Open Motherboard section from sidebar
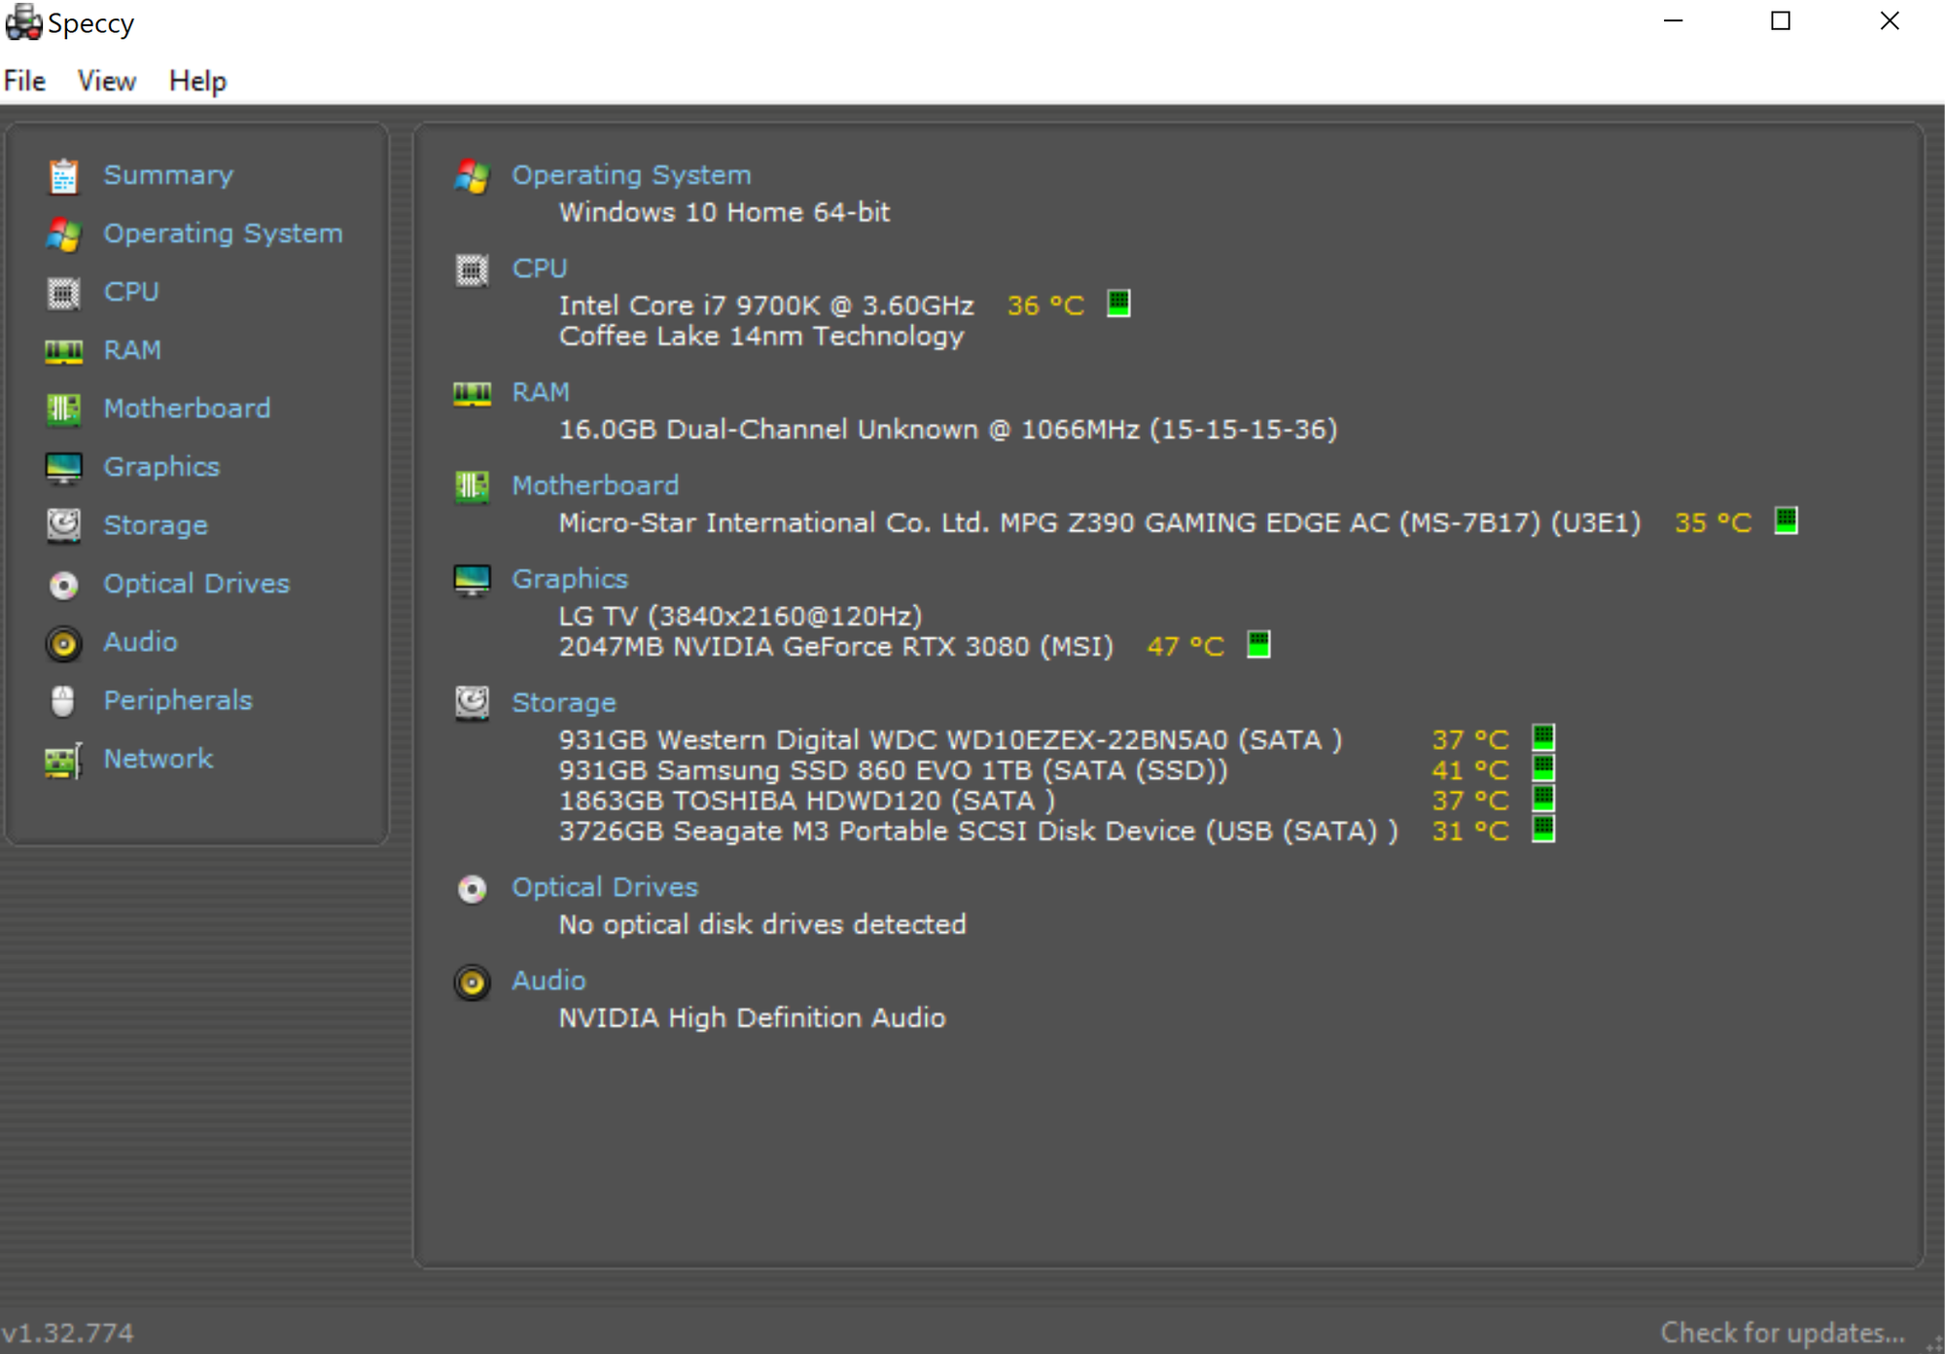The height and width of the screenshot is (1354, 1945). 187,409
